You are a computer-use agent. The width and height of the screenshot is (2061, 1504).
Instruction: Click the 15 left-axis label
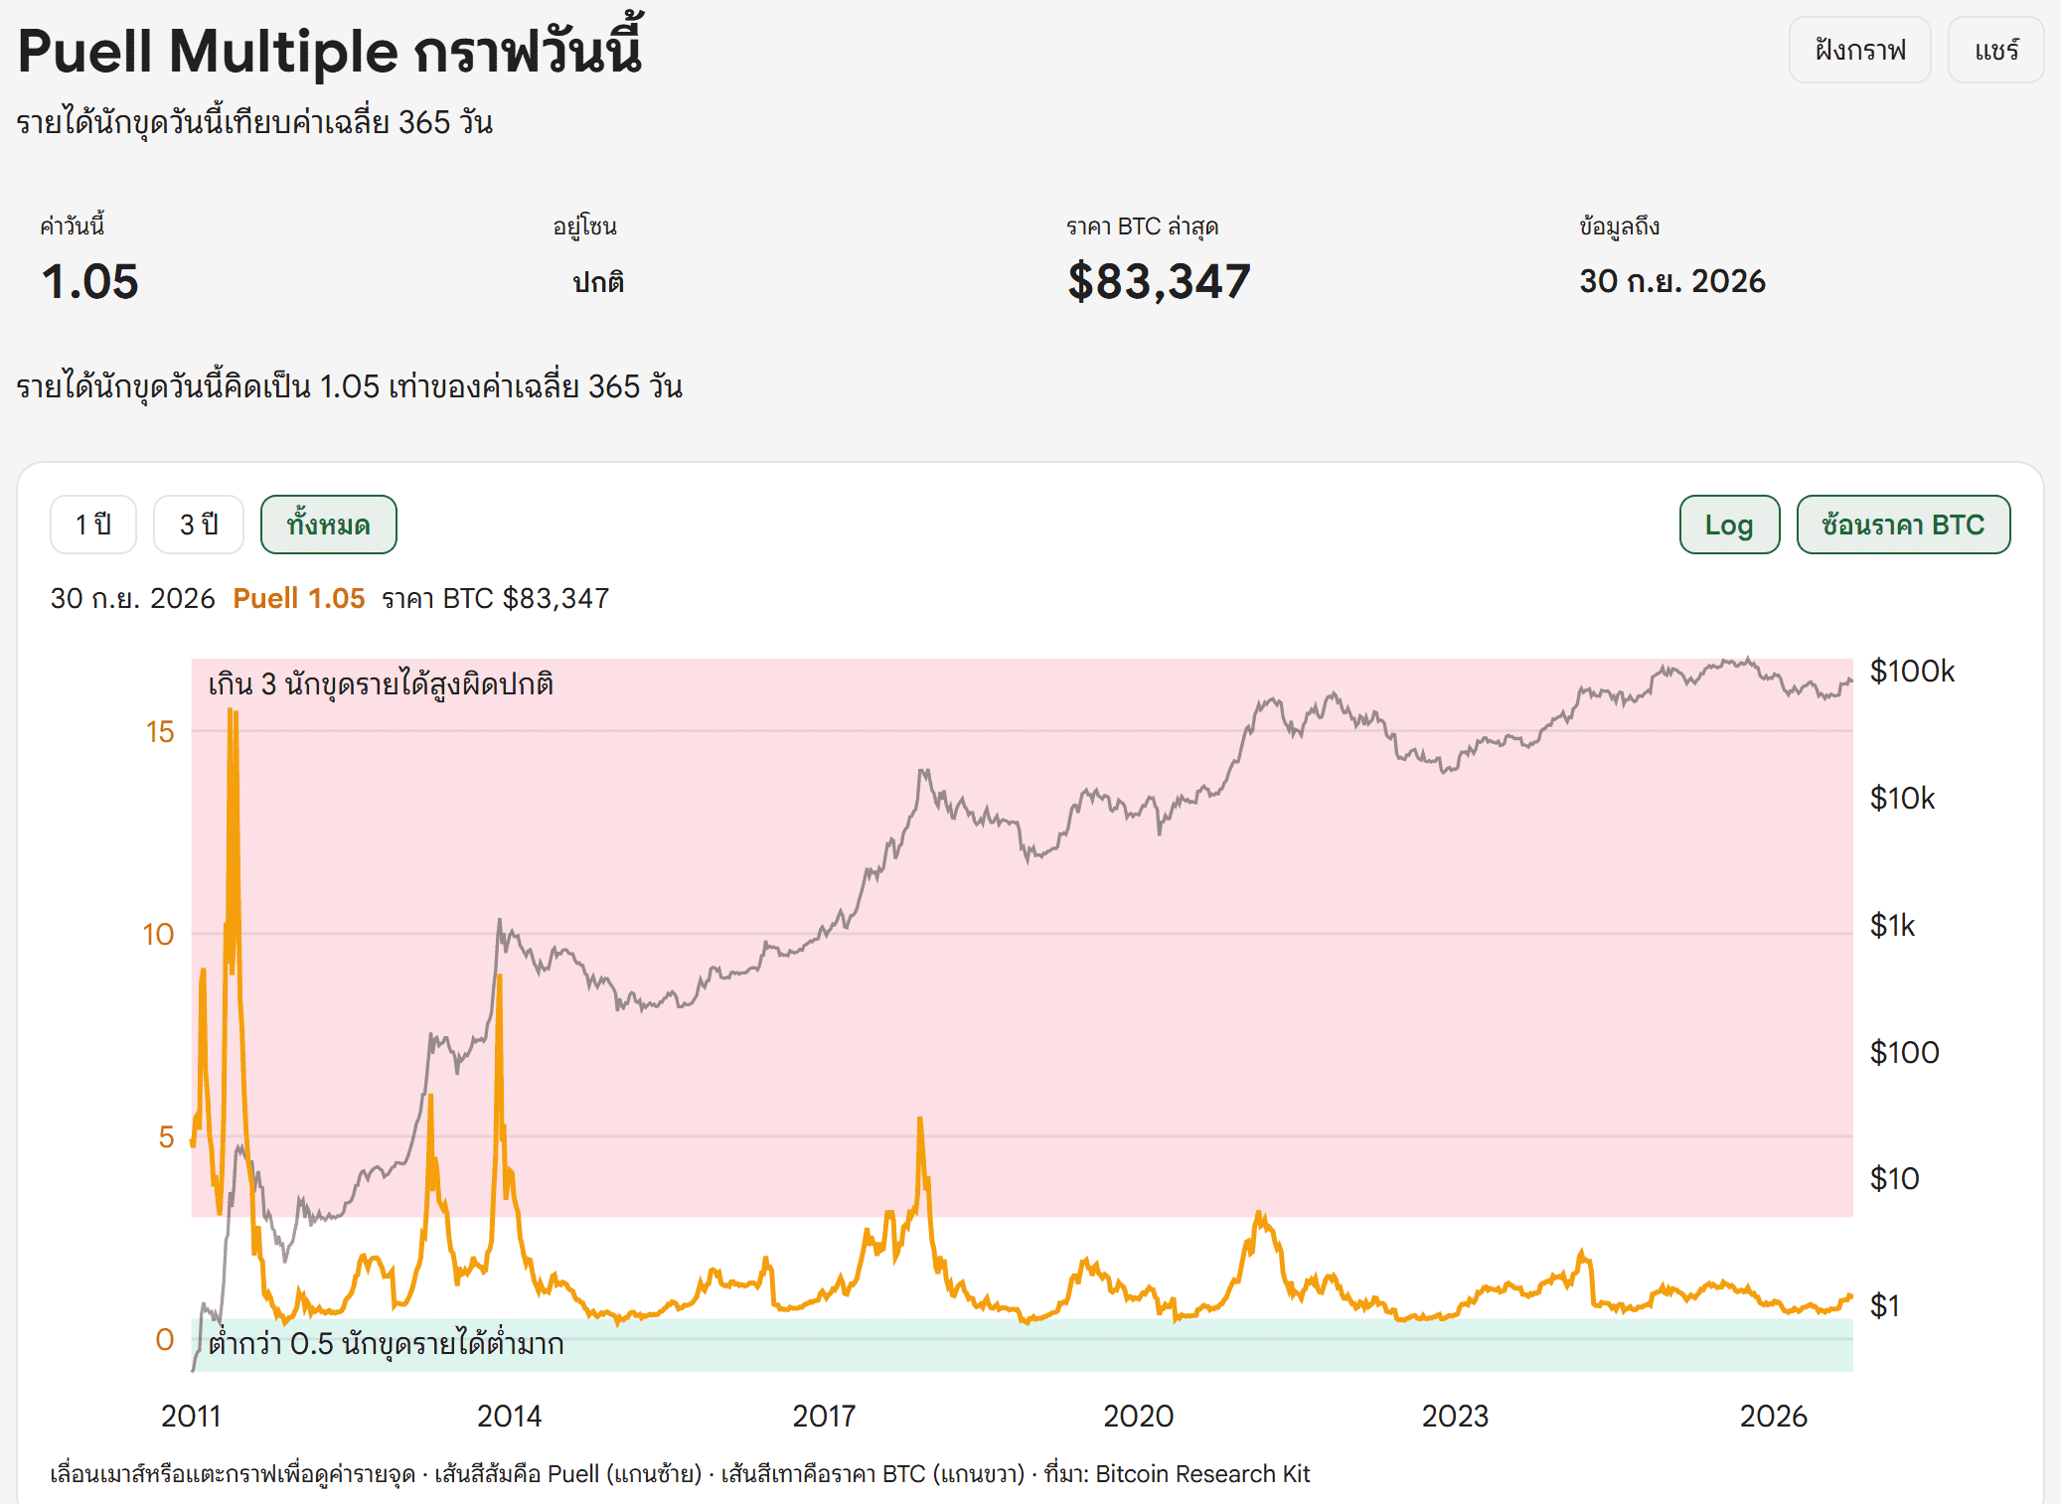(x=159, y=732)
